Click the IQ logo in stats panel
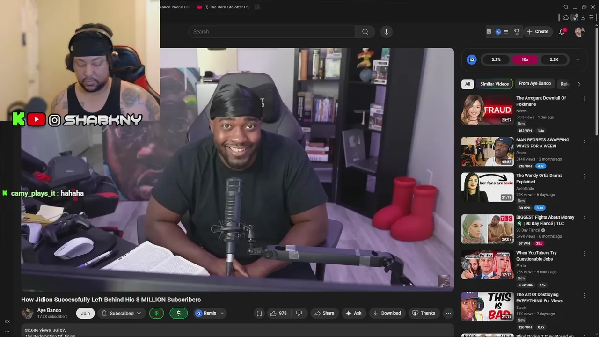599x337 pixels. pos(472,59)
